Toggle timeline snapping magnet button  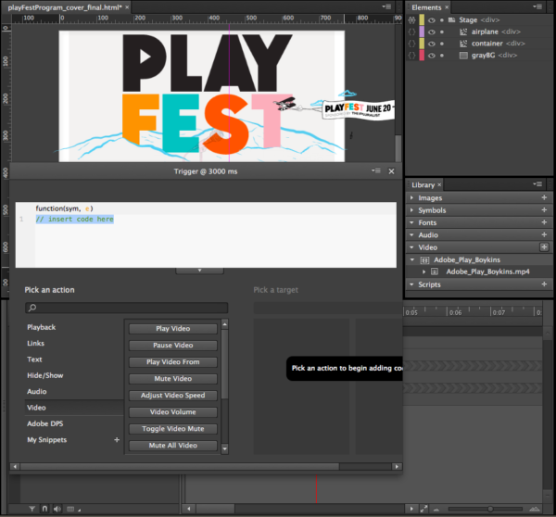pos(44,509)
